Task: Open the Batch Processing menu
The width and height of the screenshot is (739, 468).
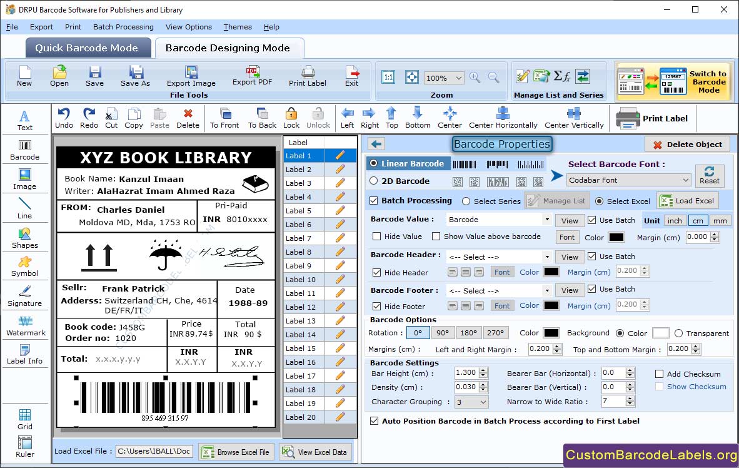Action: (x=123, y=27)
